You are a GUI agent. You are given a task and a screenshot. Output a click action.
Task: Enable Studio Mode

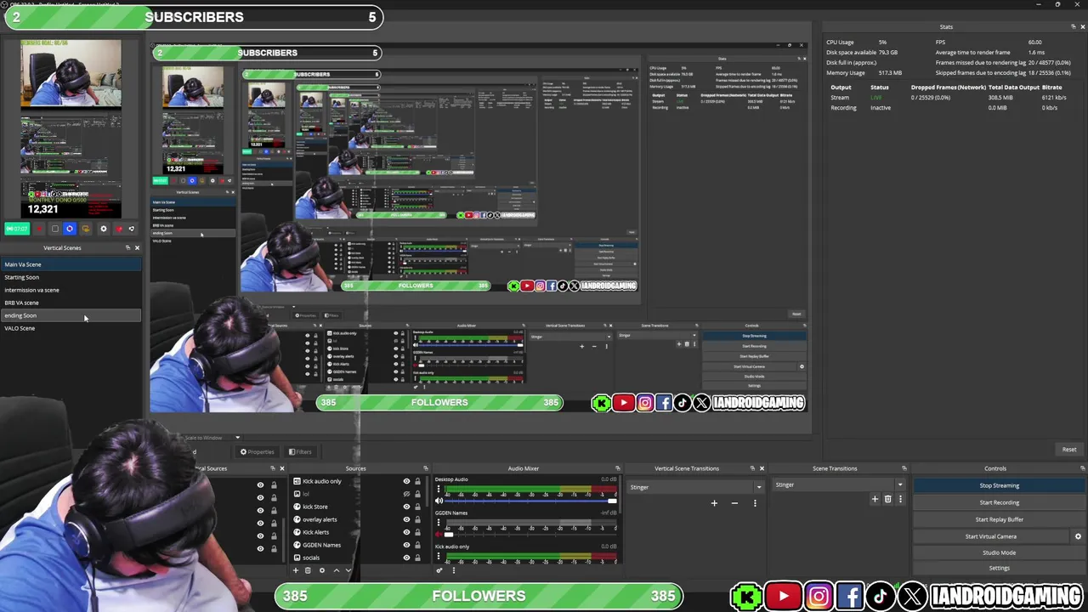(x=1000, y=552)
